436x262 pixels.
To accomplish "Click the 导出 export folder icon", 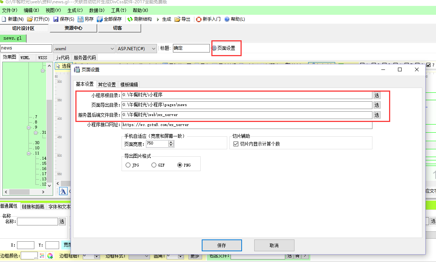I will (x=177, y=19).
